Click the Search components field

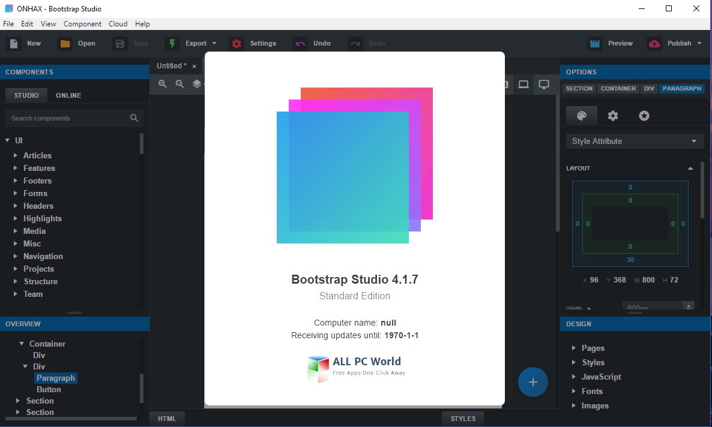click(x=74, y=118)
